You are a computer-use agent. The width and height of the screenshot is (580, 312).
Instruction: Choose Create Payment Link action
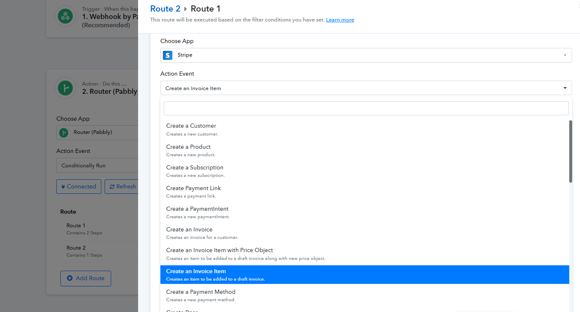pyautogui.click(x=193, y=191)
